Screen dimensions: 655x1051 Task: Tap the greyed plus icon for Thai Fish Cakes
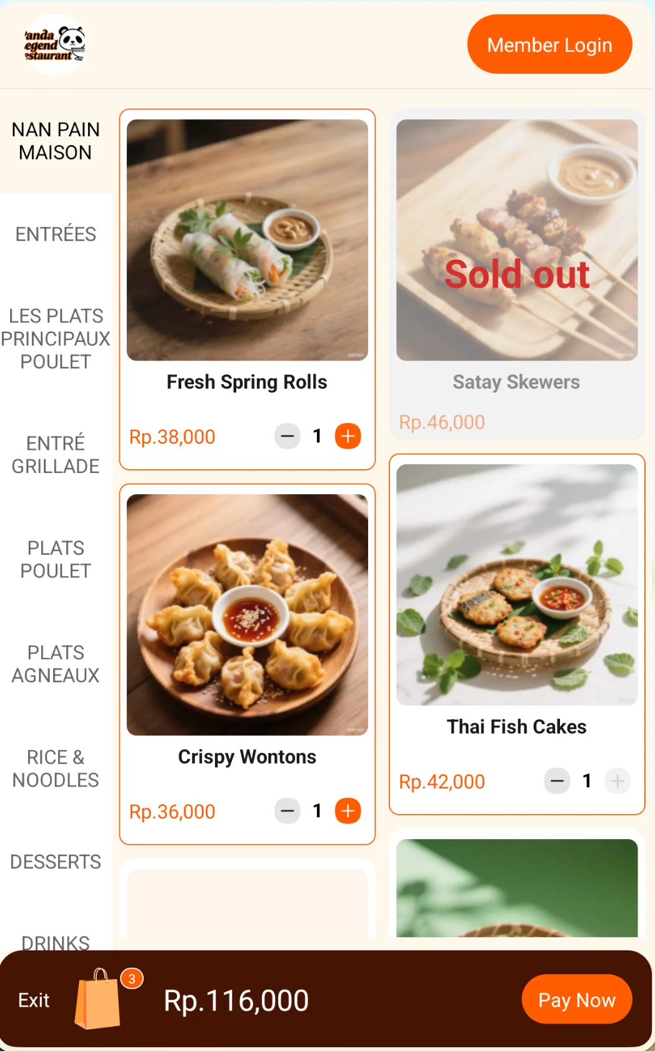(x=617, y=781)
